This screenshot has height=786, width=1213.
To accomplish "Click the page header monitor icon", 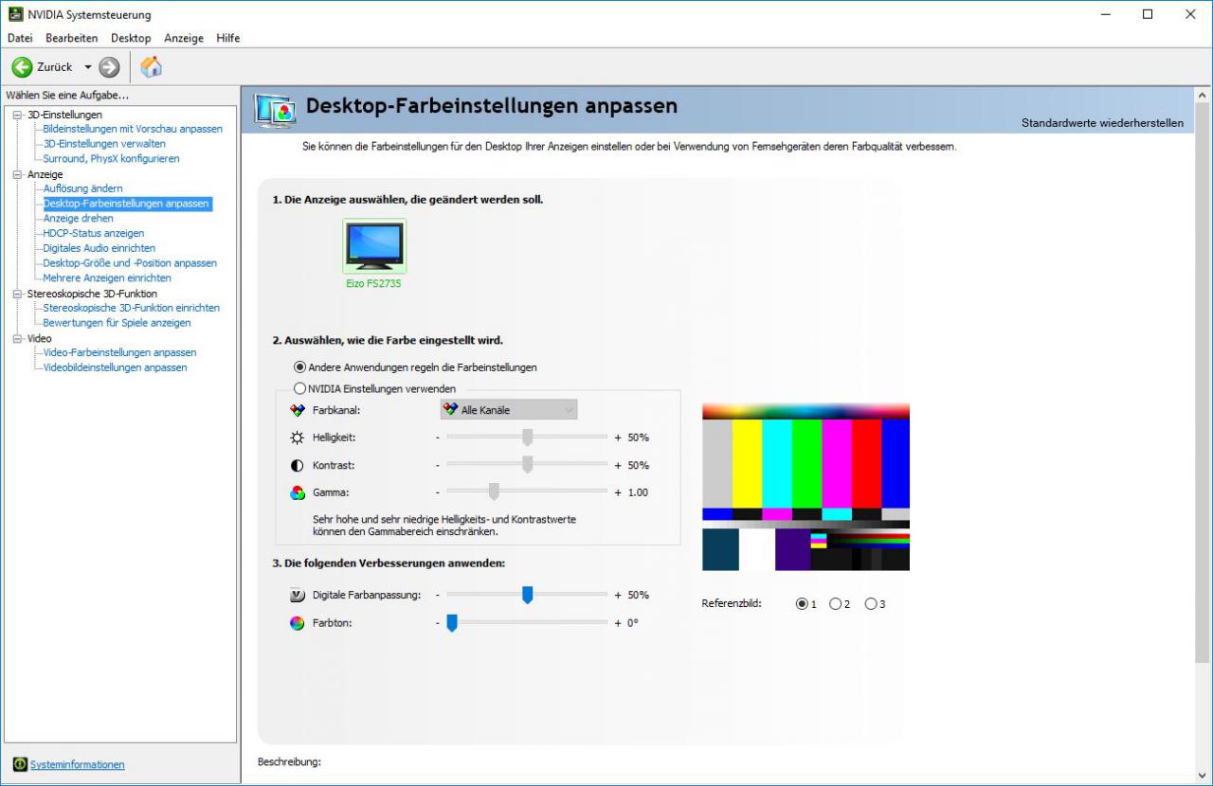I will (x=276, y=111).
